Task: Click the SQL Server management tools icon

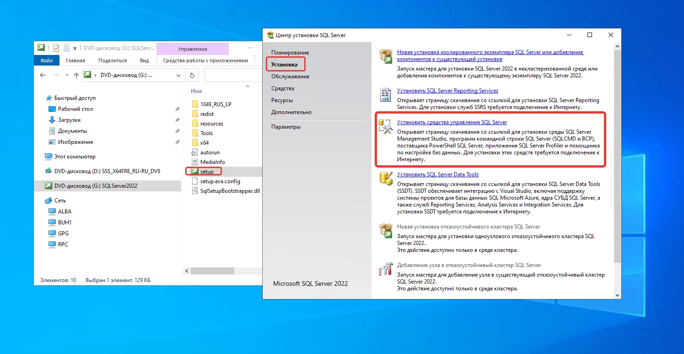Action: [386, 127]
